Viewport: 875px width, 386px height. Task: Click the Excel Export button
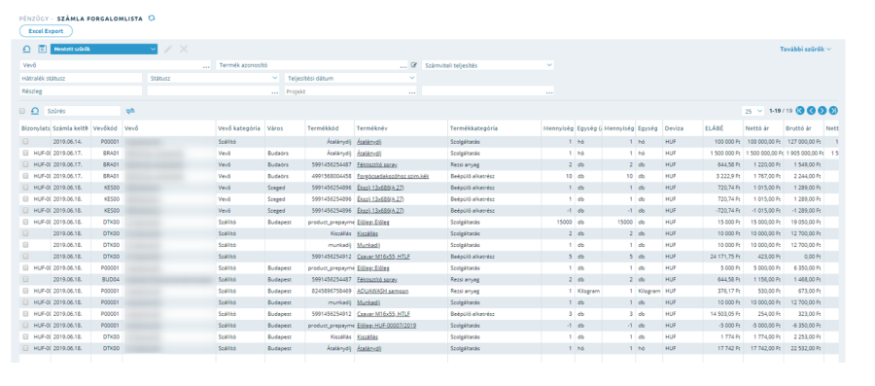click(46, 31)
